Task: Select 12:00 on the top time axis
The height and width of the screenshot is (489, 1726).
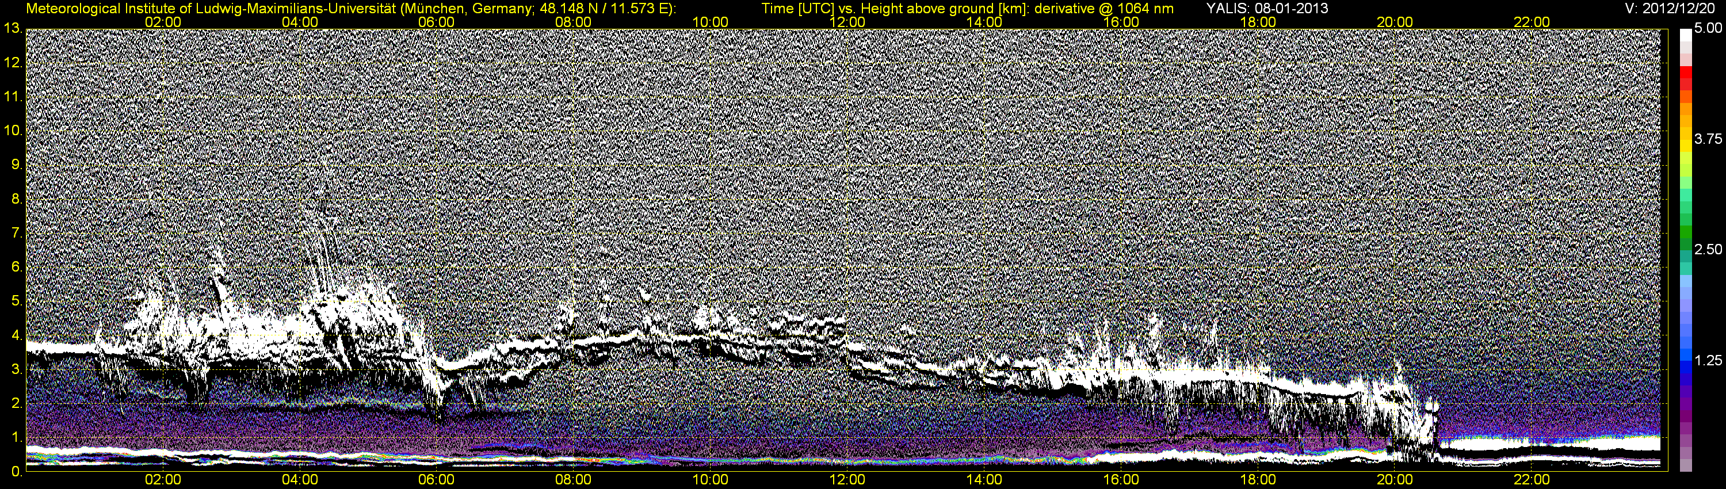Action: click(x=847, y=22)
